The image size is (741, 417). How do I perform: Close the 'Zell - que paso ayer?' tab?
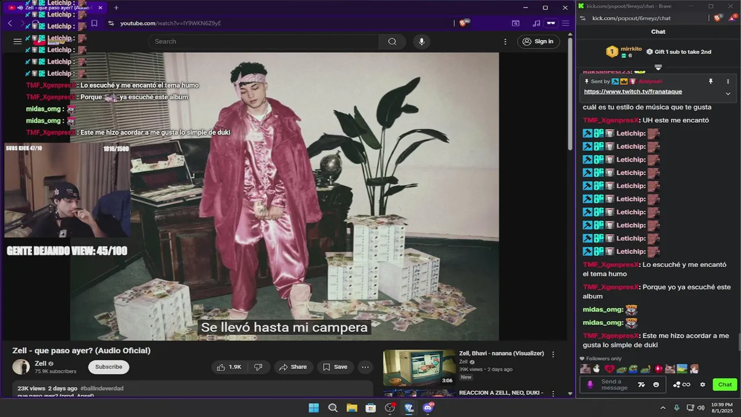pos(100,8)
